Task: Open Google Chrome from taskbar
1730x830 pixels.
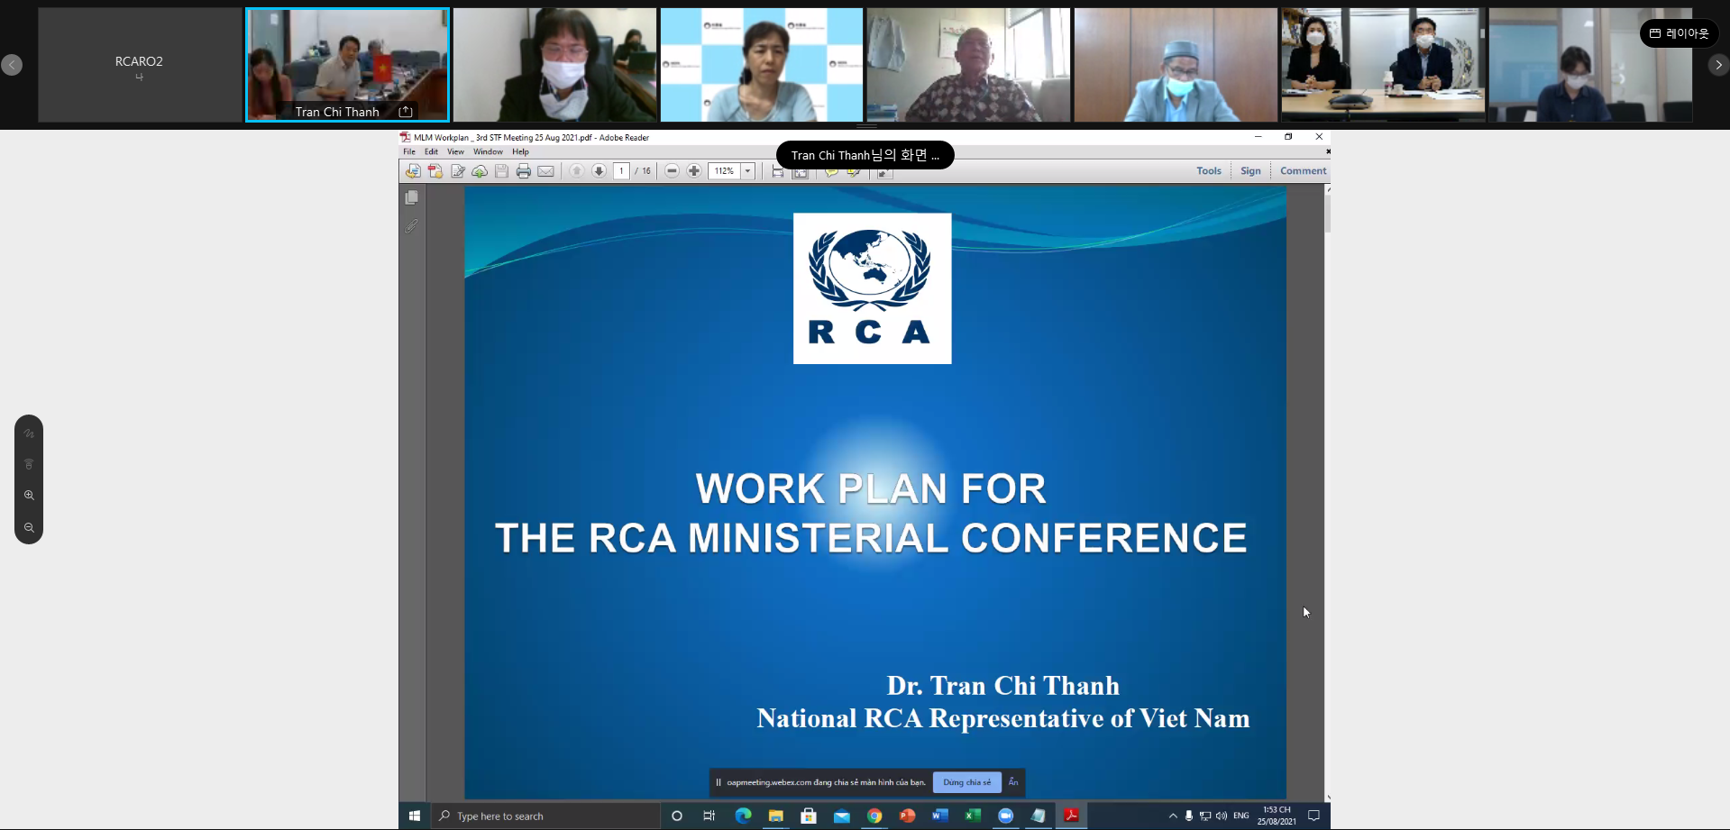Action: click(x=874, y=816)
